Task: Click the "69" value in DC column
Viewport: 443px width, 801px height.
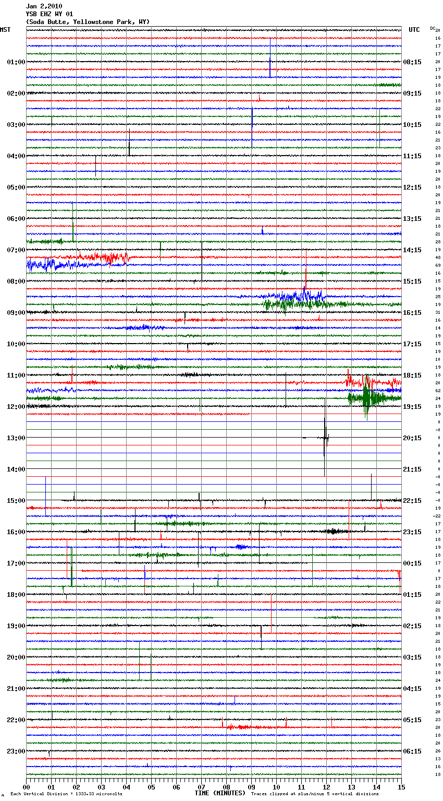Action: [438, 265]
